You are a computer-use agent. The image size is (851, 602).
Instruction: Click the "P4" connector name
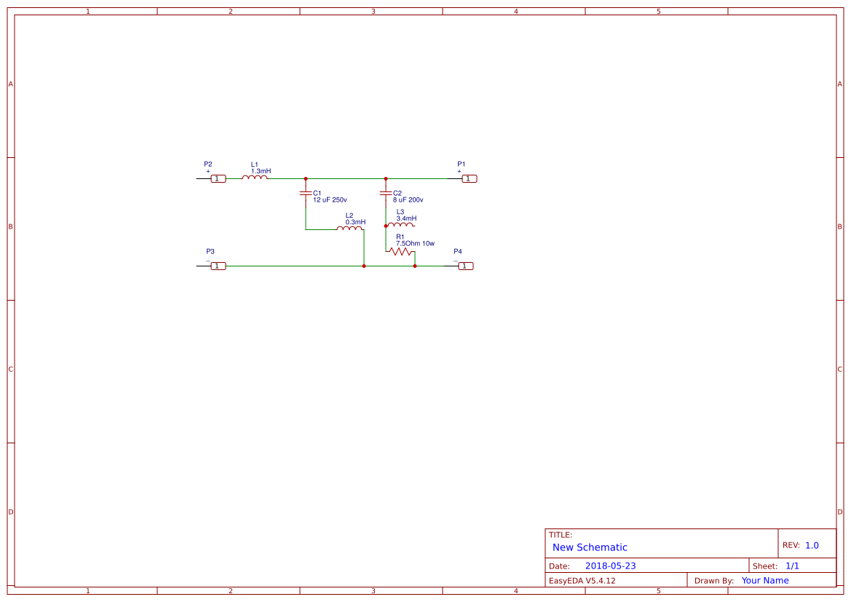[458, 251]
